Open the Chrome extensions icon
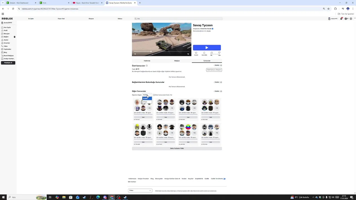356x200 pixels. tap(335, 9)
